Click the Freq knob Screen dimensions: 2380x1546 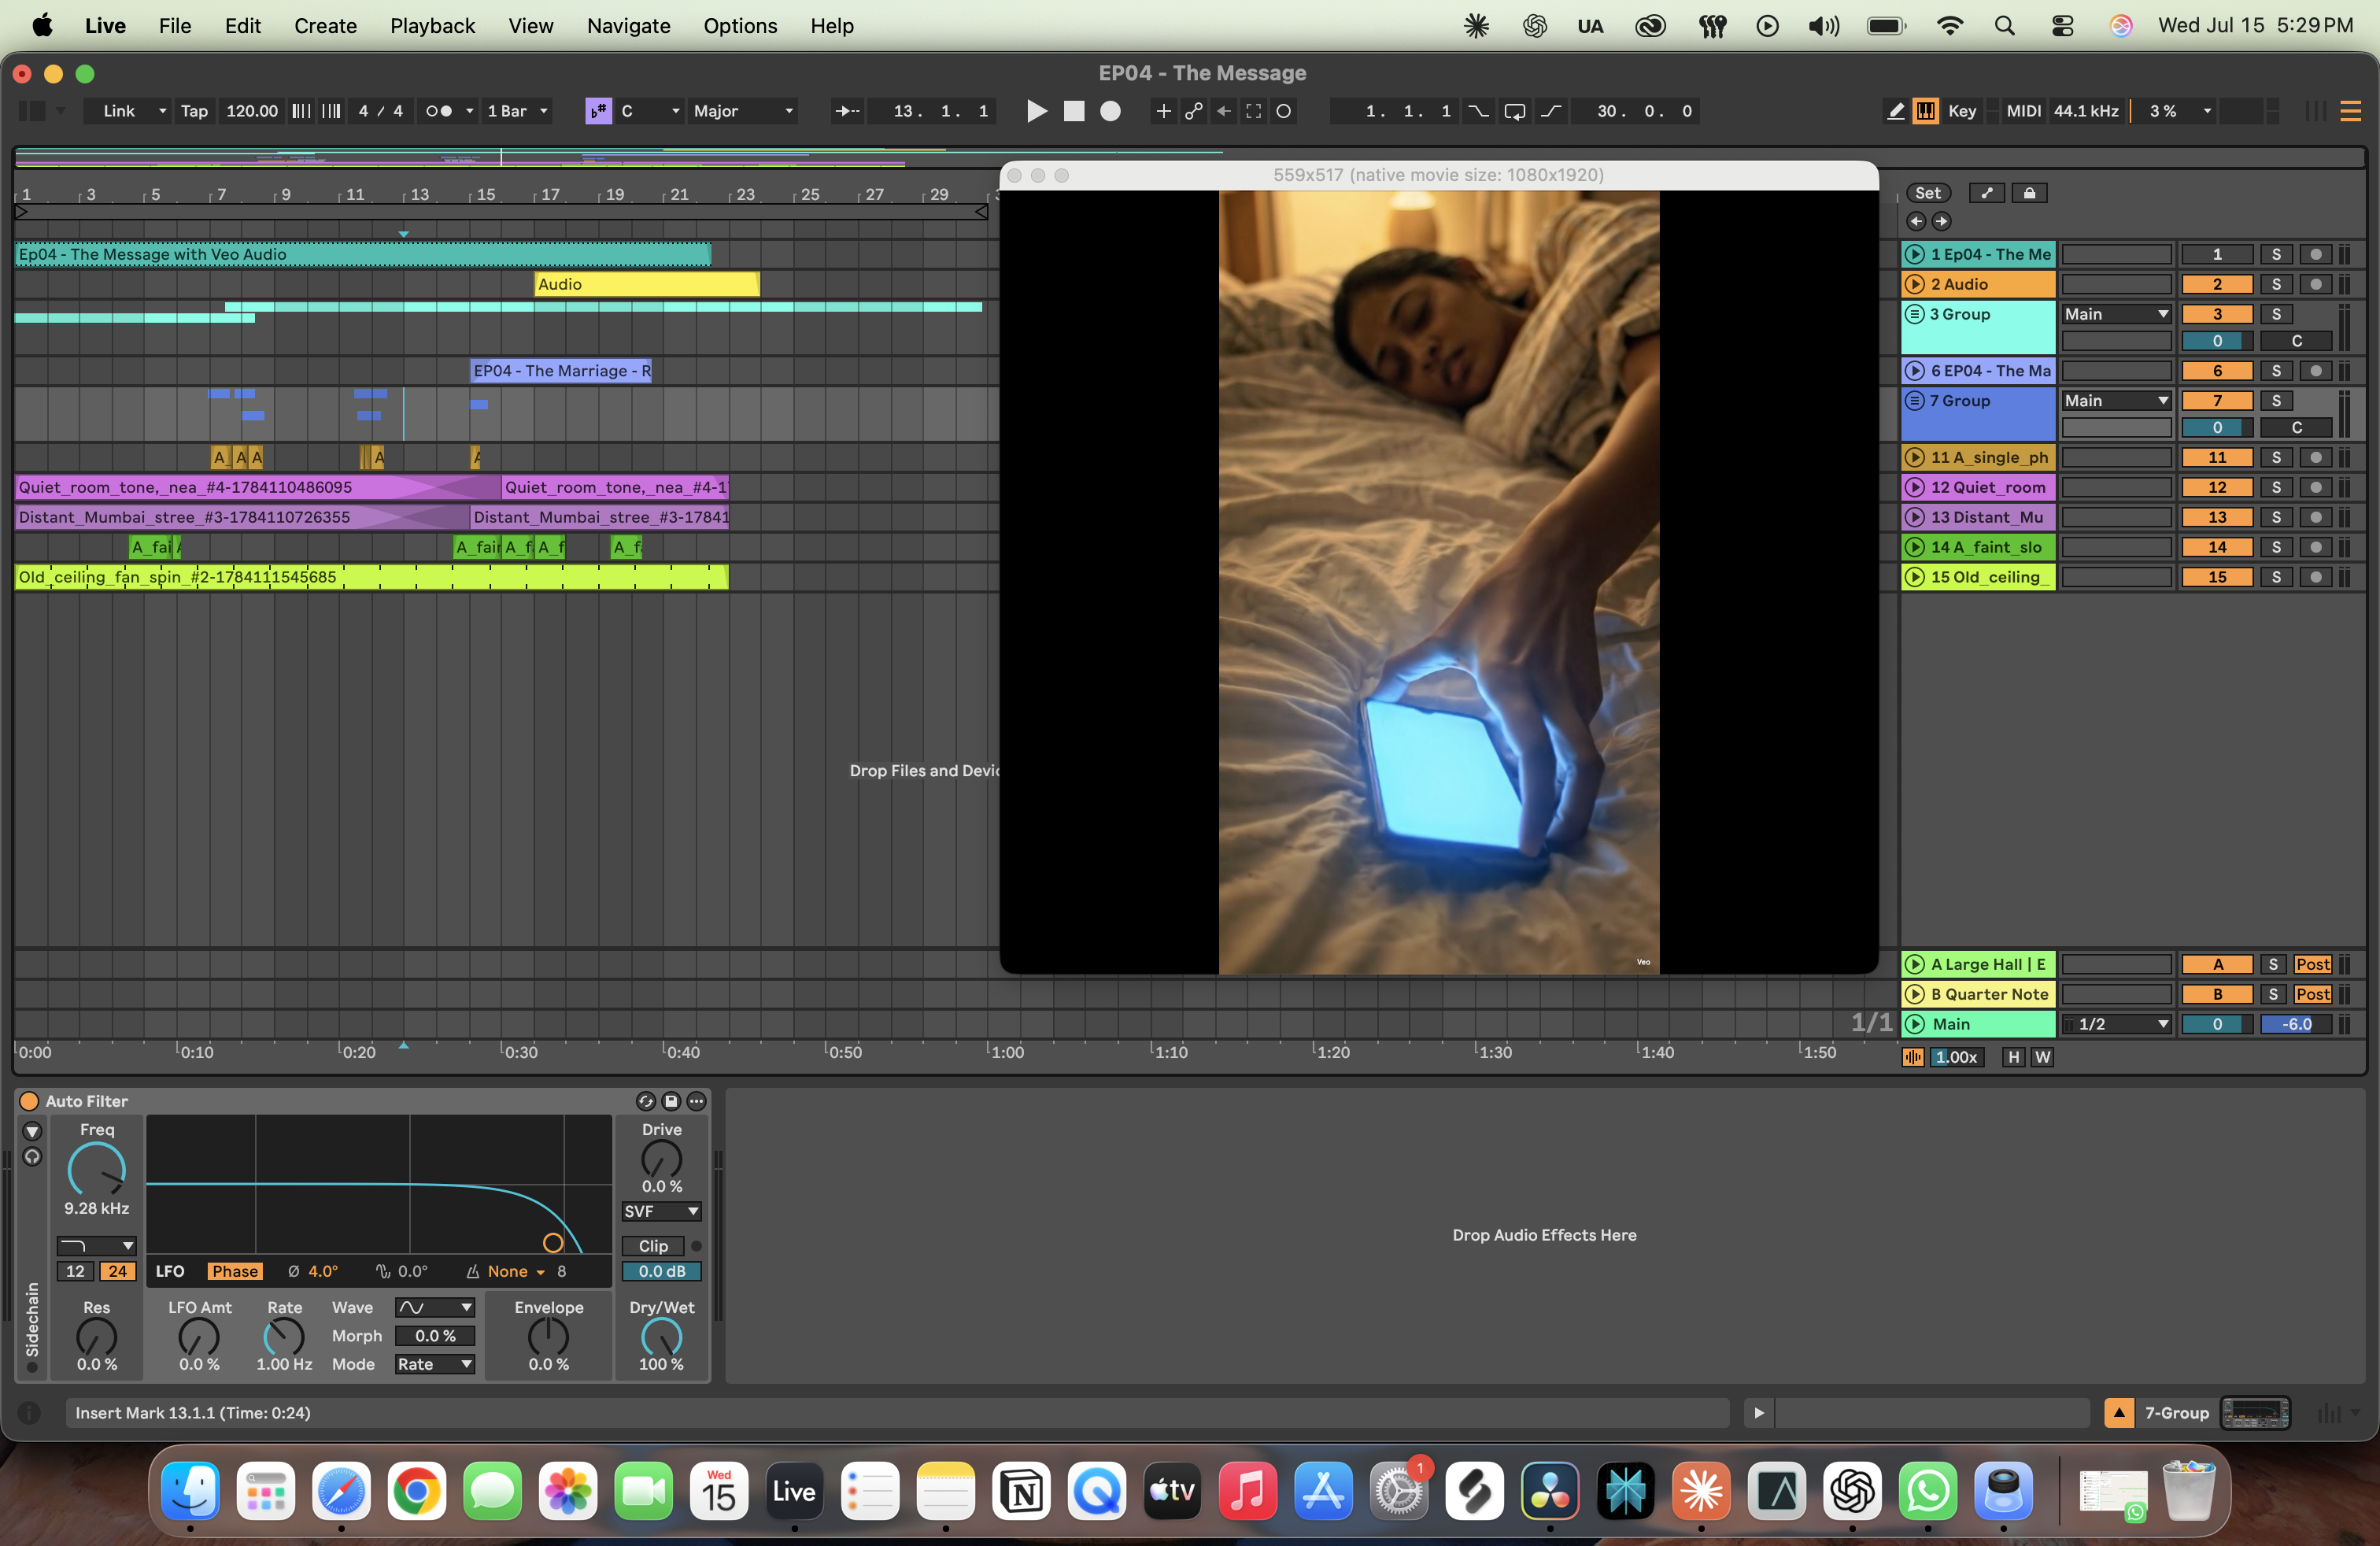(96, 1170)
